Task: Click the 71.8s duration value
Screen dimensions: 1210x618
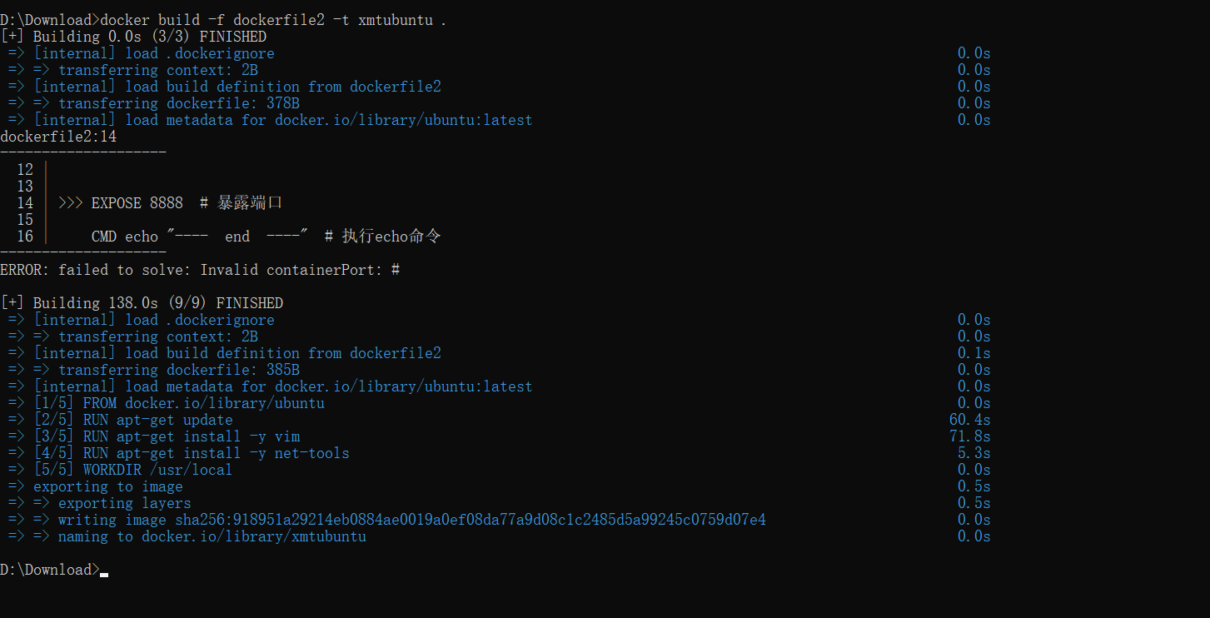Action: tap(969, 436)
